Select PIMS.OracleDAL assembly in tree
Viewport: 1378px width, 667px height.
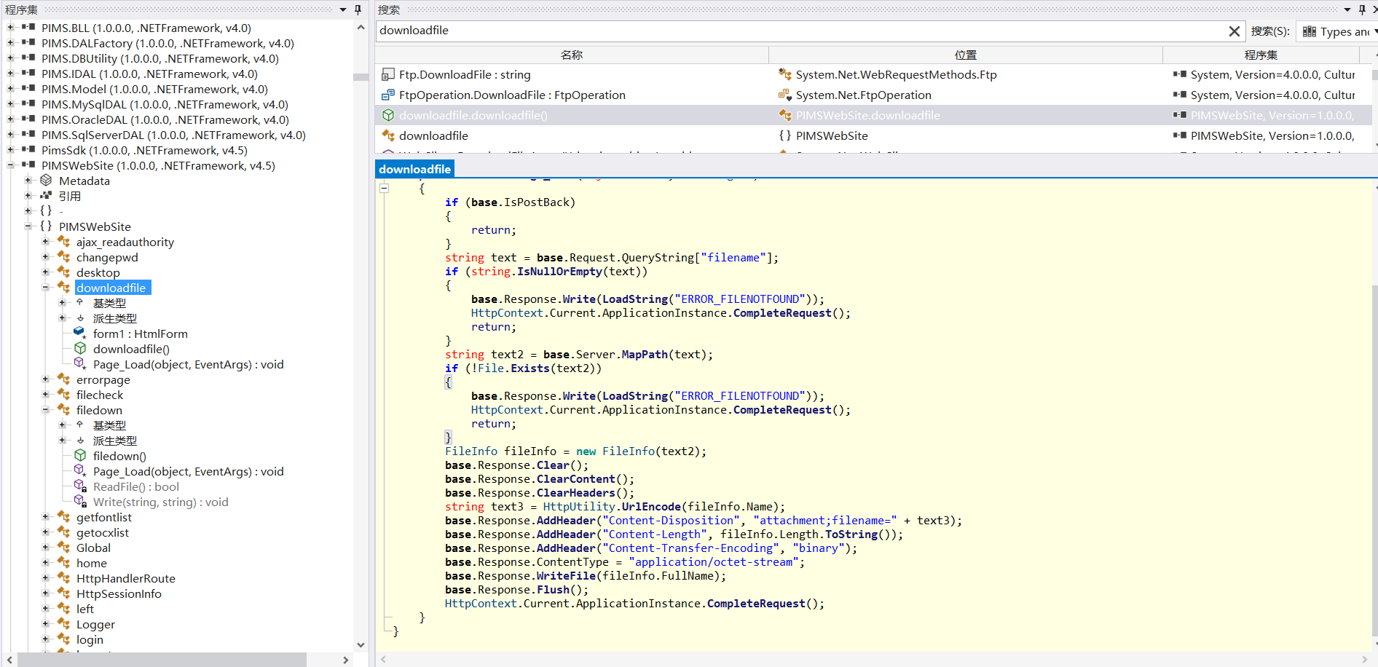pyautogui.click(x=165, y=119)
